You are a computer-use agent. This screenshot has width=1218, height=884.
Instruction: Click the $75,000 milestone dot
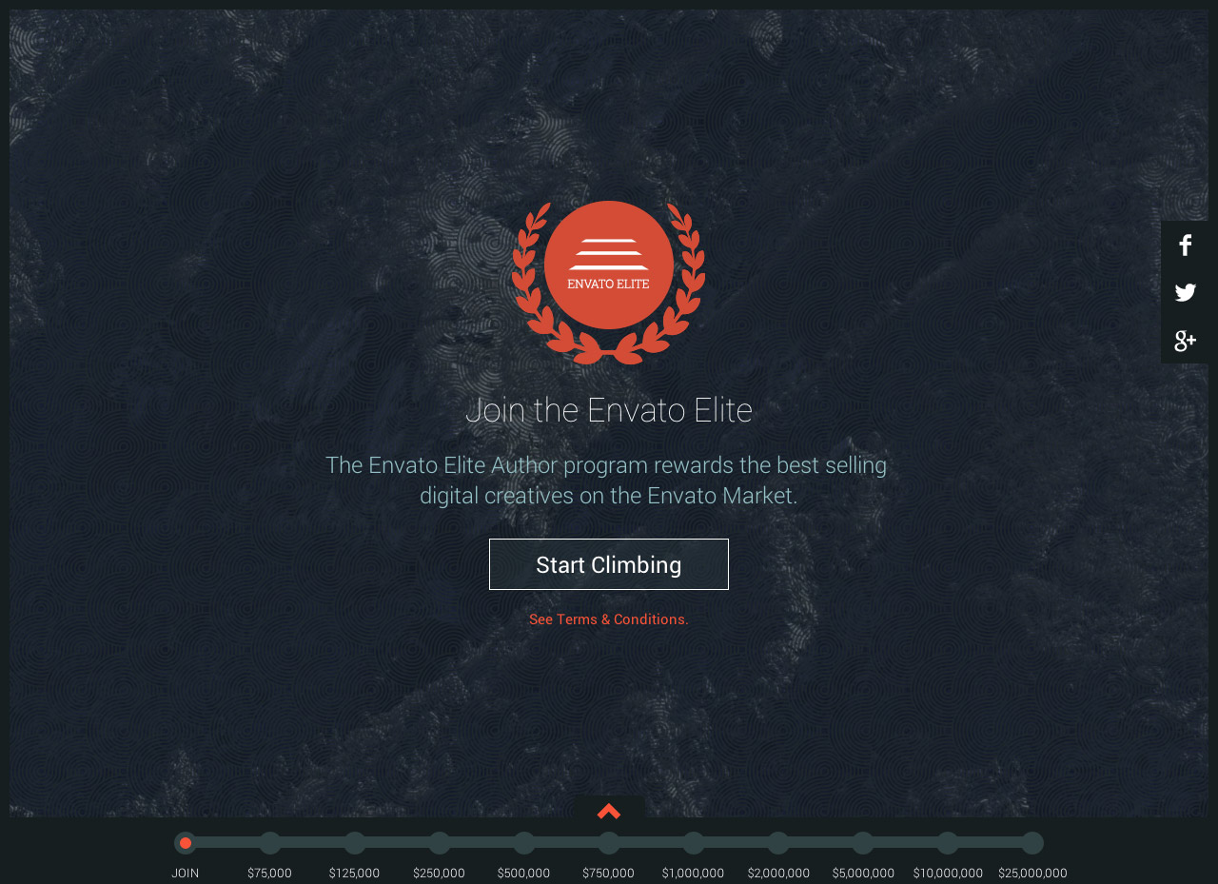click(x=269, y=841)
